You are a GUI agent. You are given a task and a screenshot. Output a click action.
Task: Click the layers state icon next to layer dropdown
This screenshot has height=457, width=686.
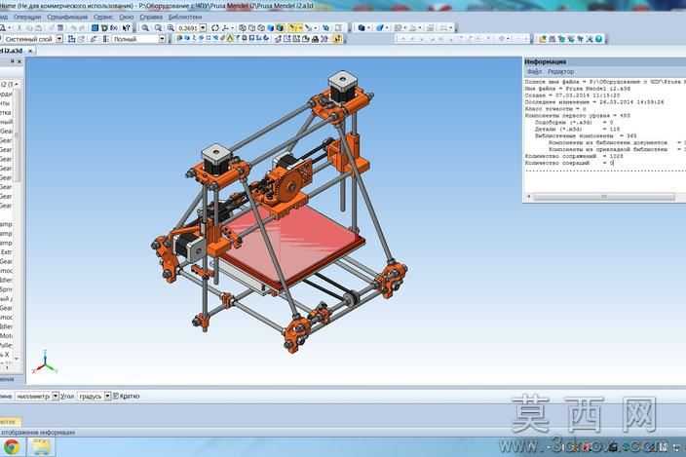[x=71, y=39]
